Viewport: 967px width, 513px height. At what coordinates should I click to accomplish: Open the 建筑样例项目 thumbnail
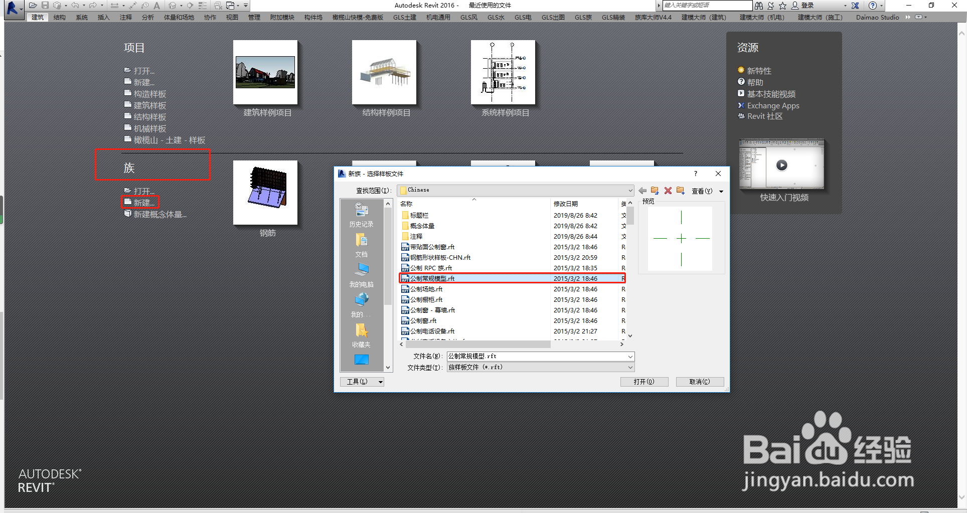[265, 72]
